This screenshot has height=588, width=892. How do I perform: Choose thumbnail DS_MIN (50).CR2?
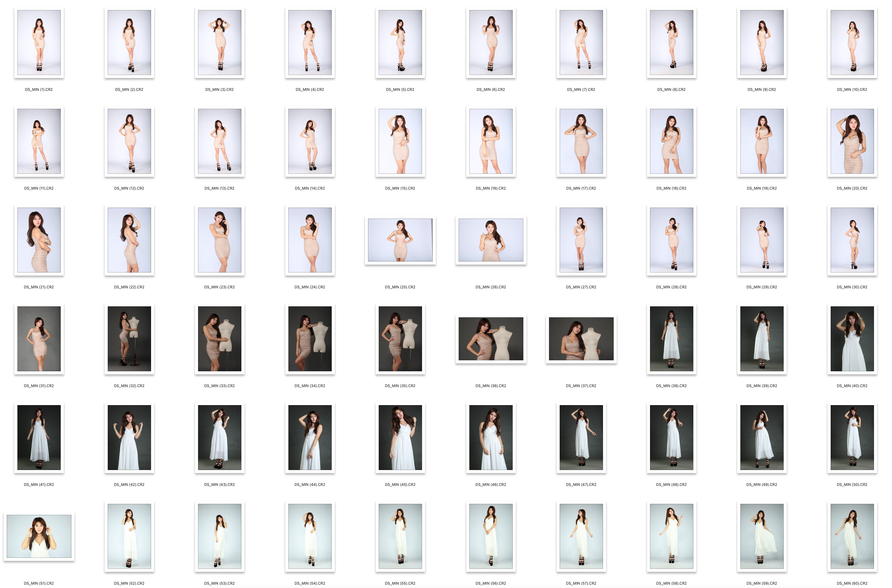pyautogui.click(x=852, y=437)
